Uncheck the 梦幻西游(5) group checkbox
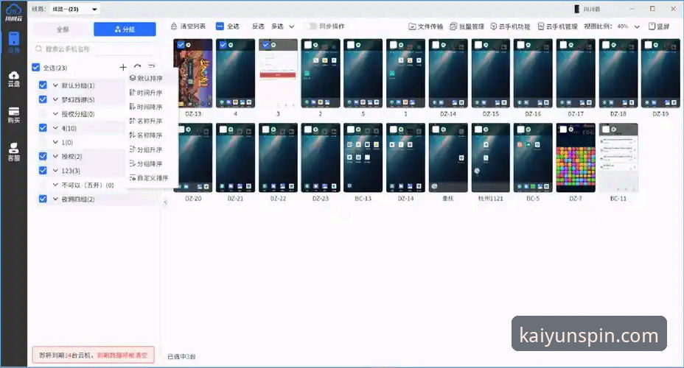This screenshot has height=368, width=684. [43, 99]
